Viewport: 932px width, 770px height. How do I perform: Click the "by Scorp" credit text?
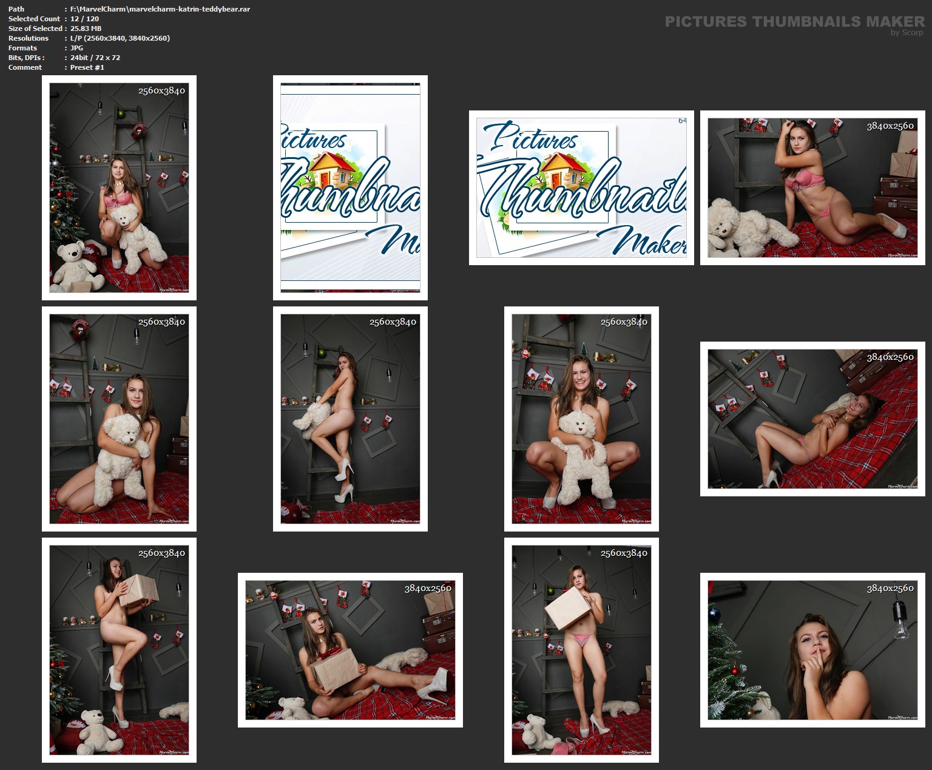(x=907, y=33)
